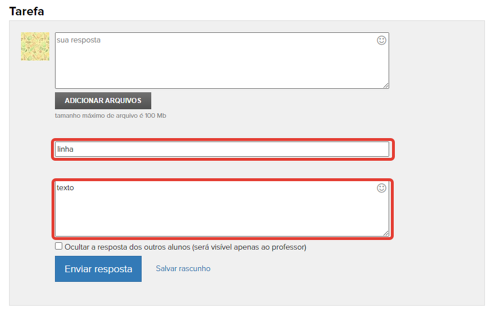Place cursor after the word 'linha'
The width and height of the screenshot is (494, 313).
[75, 149]
